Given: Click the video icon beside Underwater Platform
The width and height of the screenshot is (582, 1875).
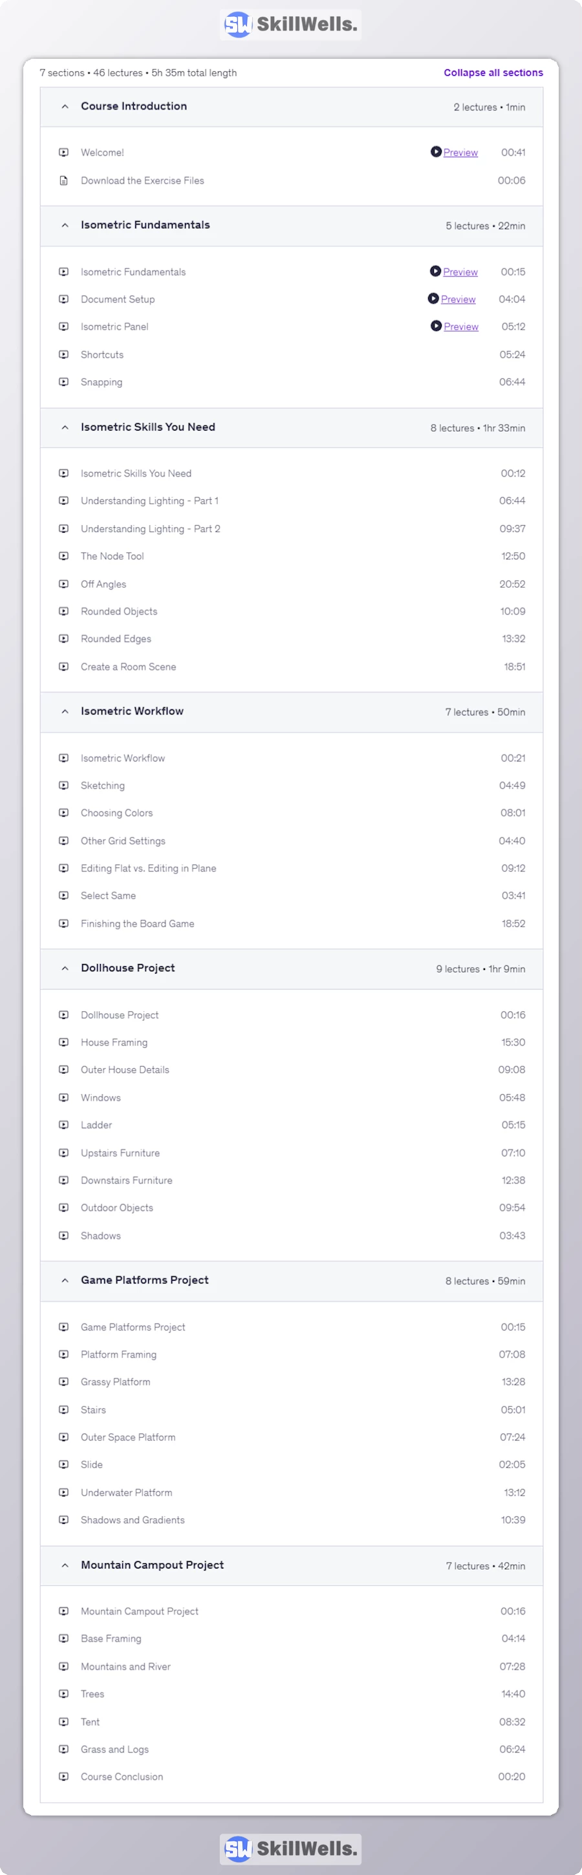Looking at the screenshot, I should coord(64,1492).
